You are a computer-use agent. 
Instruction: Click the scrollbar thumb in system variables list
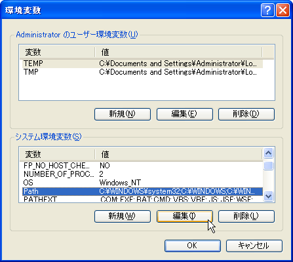(x=268, y=166)
